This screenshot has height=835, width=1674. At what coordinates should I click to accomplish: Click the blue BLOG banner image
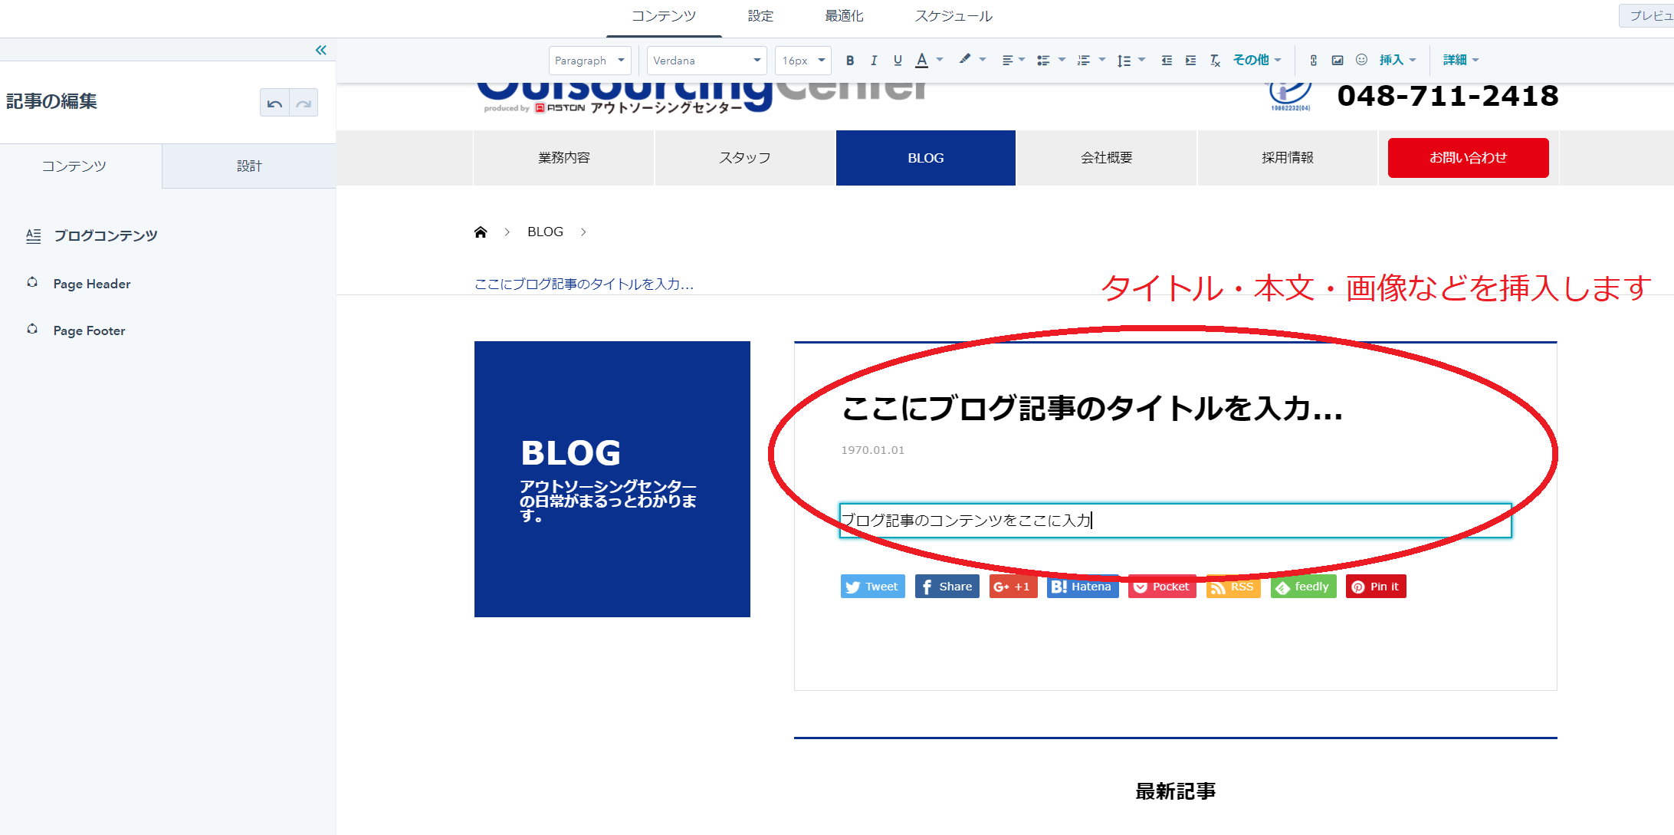612,479
